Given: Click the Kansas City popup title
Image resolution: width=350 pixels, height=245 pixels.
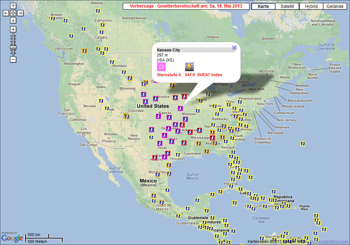Looking at the screenshot, I should tap(169, 50).
